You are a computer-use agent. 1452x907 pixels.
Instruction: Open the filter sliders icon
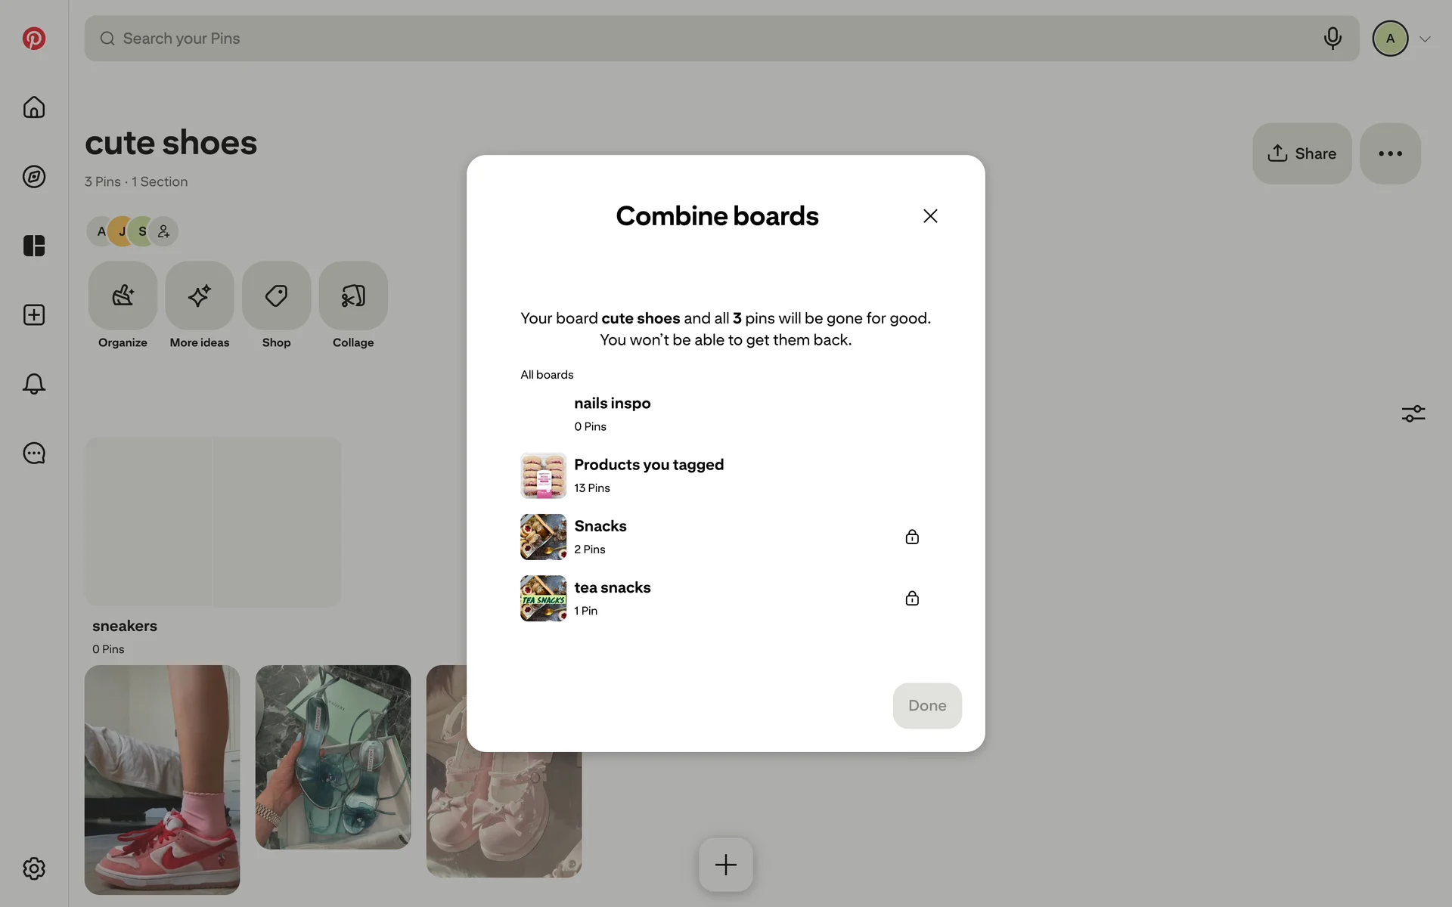point(1413,413)
